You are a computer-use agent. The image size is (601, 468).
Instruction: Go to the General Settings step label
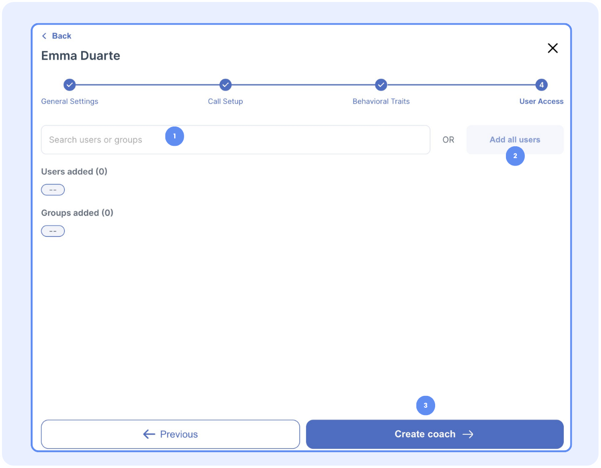(70, 101)
